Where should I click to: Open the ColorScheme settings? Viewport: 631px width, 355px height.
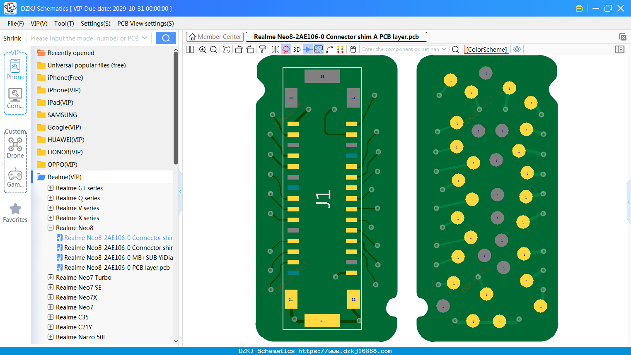click(x=486, y=49)
